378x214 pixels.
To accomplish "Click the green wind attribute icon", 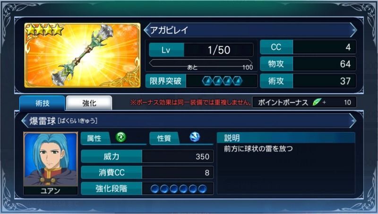I will (x=120, y=137).
